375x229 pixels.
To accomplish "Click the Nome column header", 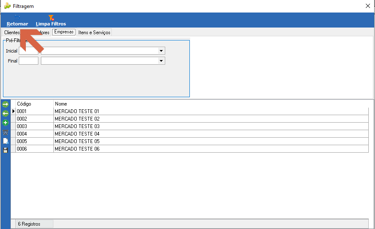I will (x=211, y=104).
